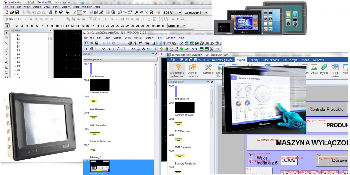The width and height of the screenshot is (350, 175).
Task: Choose the ellipse drawing tool in EasyBuilder8000
Action: [119, 49]
